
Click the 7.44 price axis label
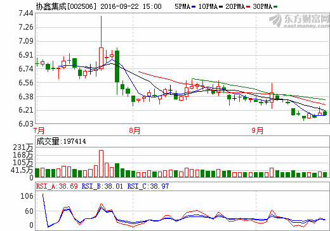coord(26,13)
